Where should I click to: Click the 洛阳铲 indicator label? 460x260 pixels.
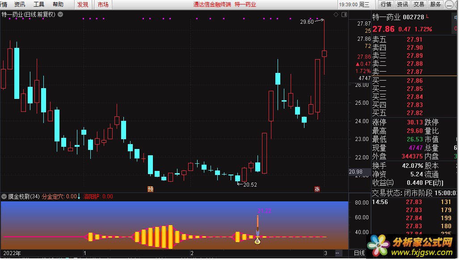tap(92, 196)
